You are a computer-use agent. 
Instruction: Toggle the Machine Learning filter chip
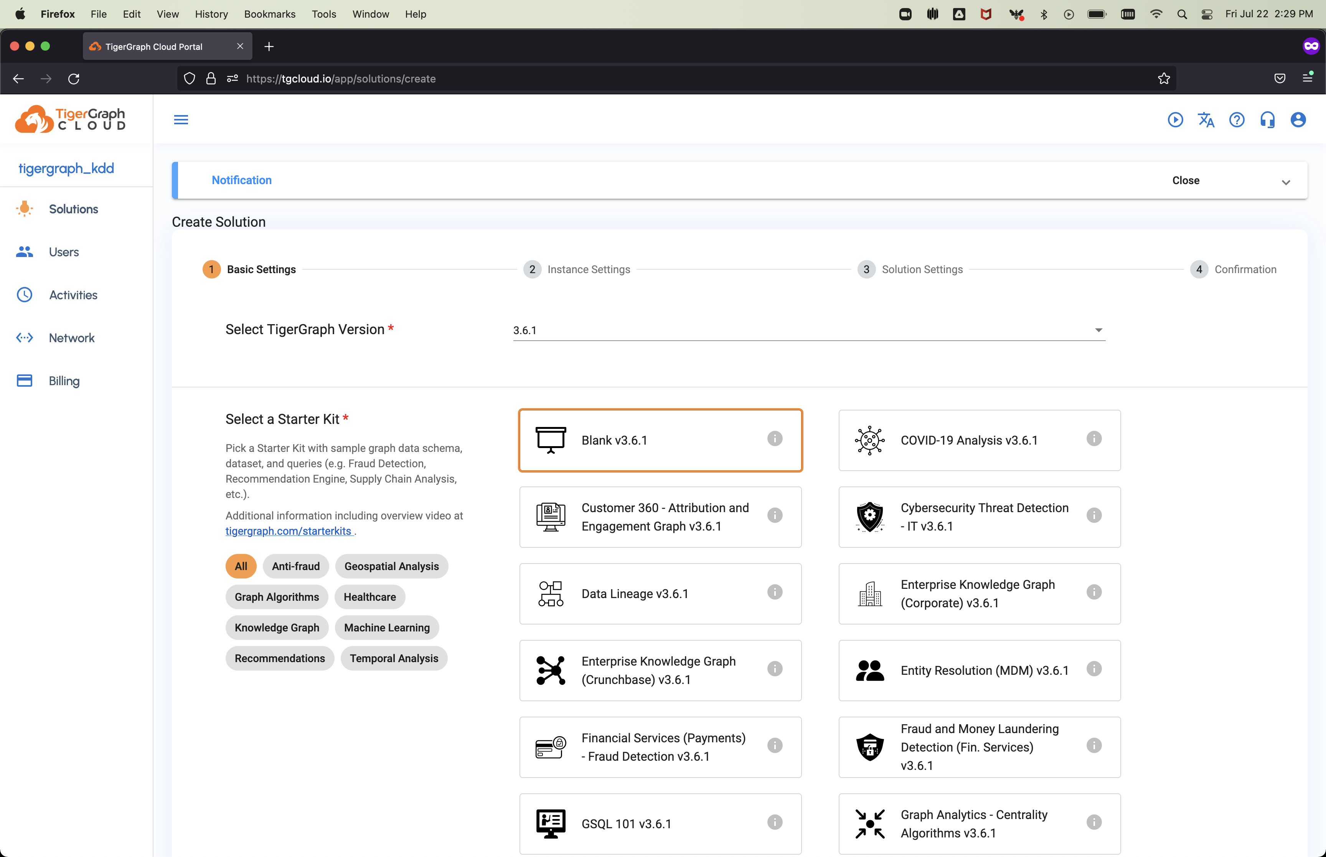pos(387,628)
